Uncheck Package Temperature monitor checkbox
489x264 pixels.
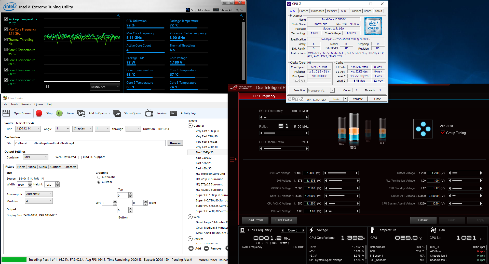[x=6, y=19]
